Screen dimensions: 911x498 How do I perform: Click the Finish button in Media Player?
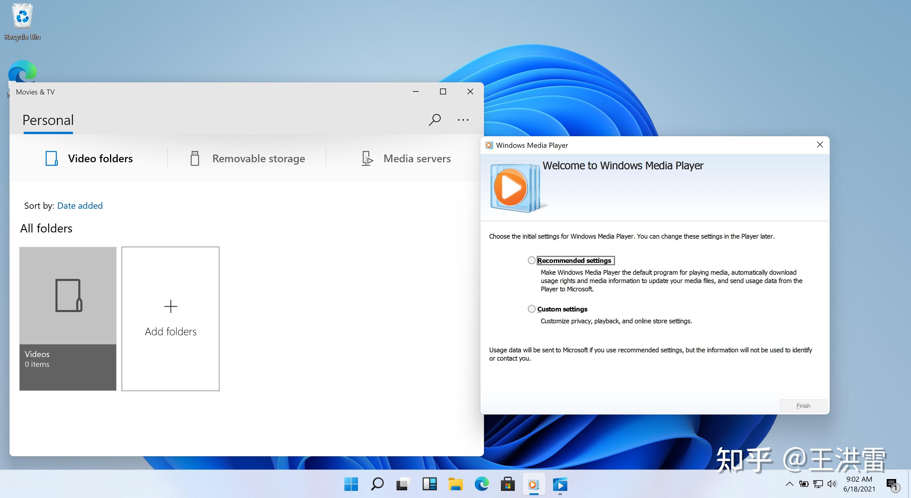(803, 406)
